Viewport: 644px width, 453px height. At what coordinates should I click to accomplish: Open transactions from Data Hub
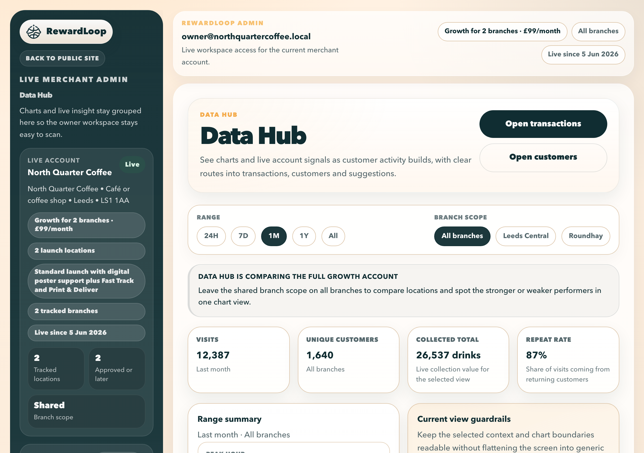click(543, 124)
